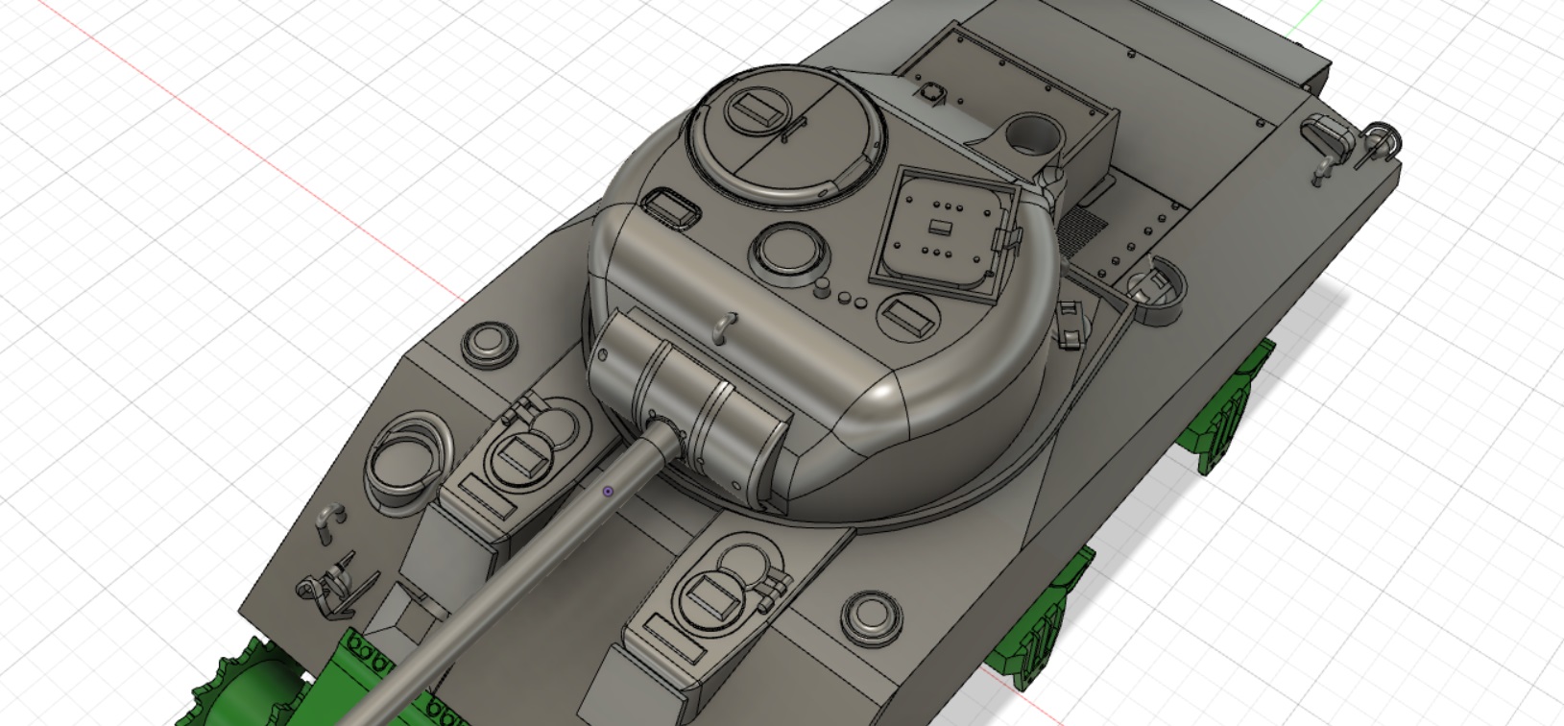Click the turret roof ventilator dome

[790, 249]
